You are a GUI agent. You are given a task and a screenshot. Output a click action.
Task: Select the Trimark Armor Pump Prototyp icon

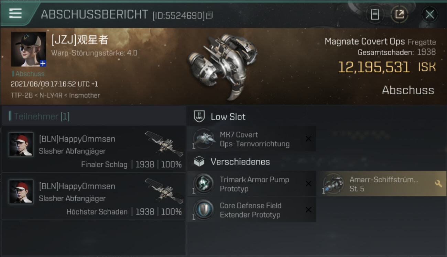(204, 184)
